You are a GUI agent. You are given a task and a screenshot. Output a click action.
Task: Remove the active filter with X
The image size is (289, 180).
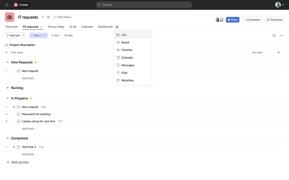pos(44,35)
